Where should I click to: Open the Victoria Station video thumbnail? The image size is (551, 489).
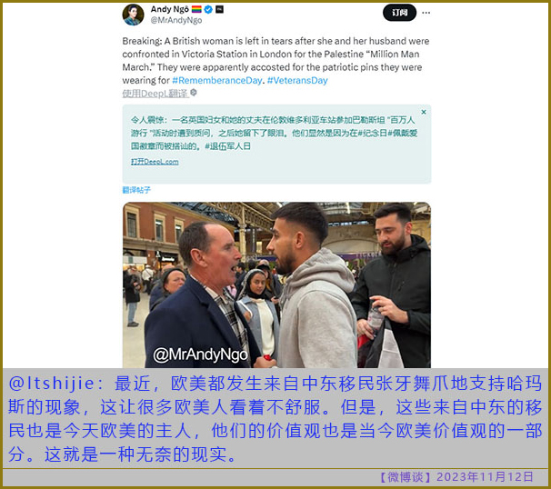pyautogui.click(x=276, y=284)
